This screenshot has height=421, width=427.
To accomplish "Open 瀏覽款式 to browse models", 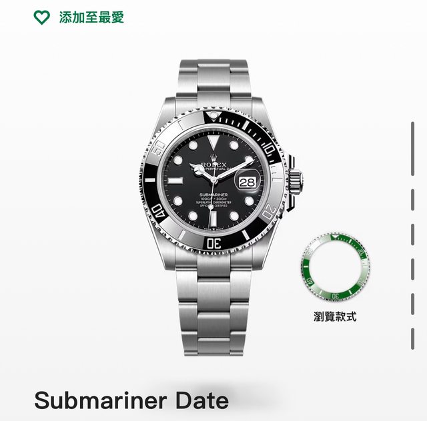I will (335, 316).
